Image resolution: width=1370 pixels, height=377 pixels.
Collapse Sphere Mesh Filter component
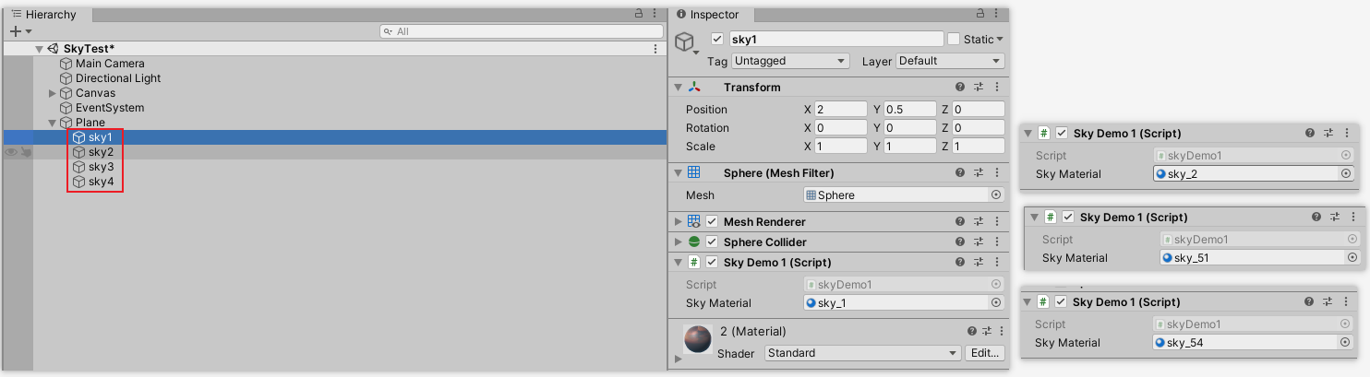point(679,173)
